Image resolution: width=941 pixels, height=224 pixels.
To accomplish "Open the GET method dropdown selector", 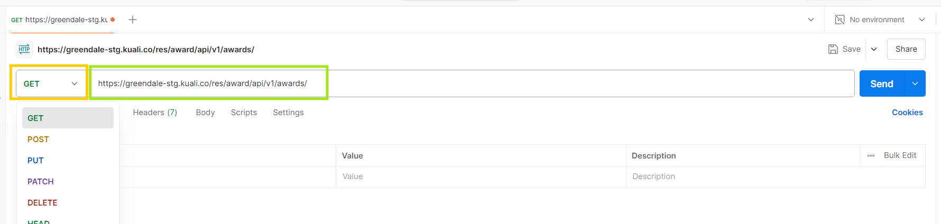I will point(51,83).
